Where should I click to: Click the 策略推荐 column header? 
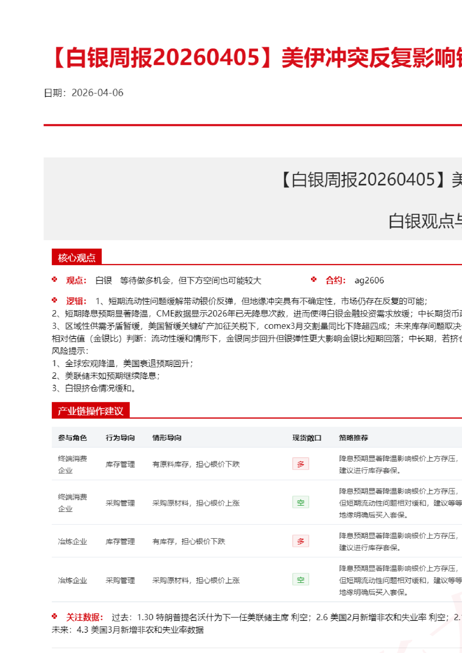(353, 438)
